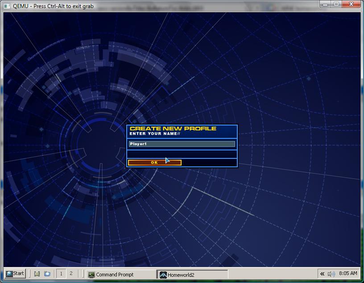Switch to virtual desktop 2
This screenshot has height=283, width=364.
click(x=71, y=274)
